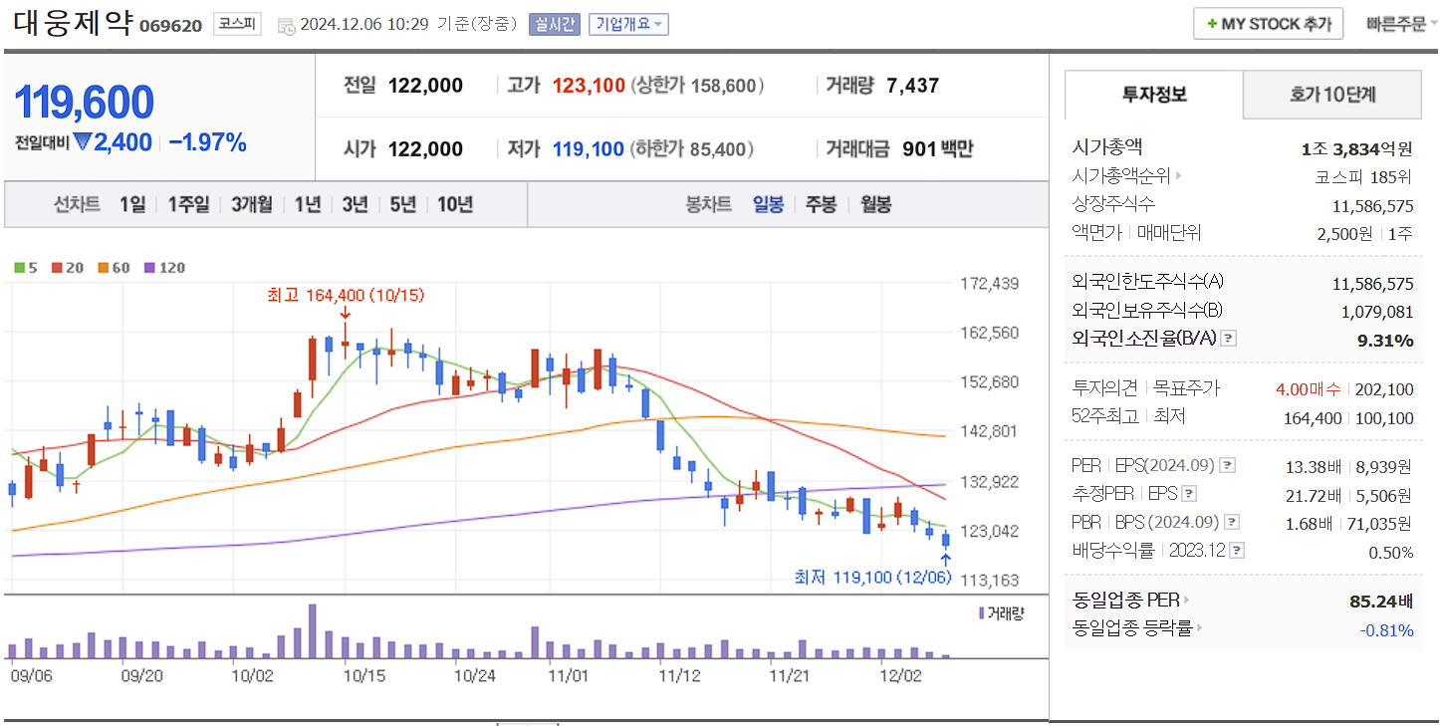This screenshot has height=726, width=1440.
Task: Click the MY STOCK 추가 button
Action: tap(1268, 22)
